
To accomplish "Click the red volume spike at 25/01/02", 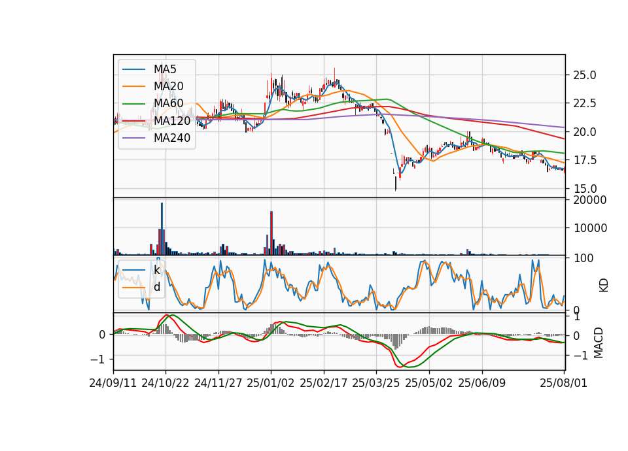I will click(271, 233).
